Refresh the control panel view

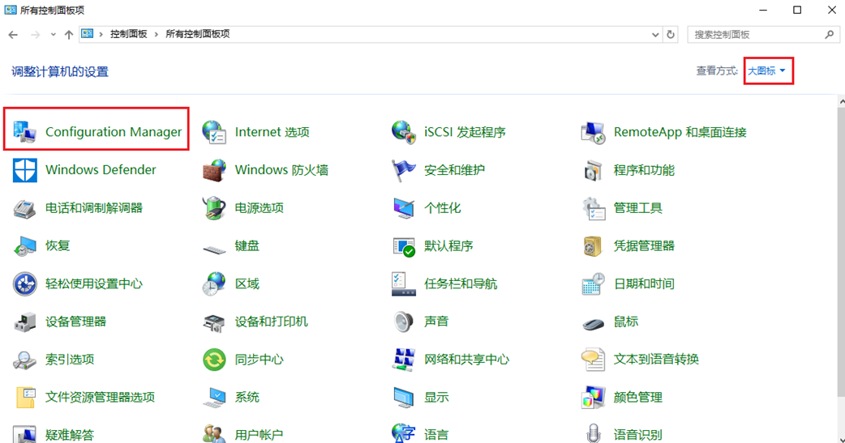[671, 35]
